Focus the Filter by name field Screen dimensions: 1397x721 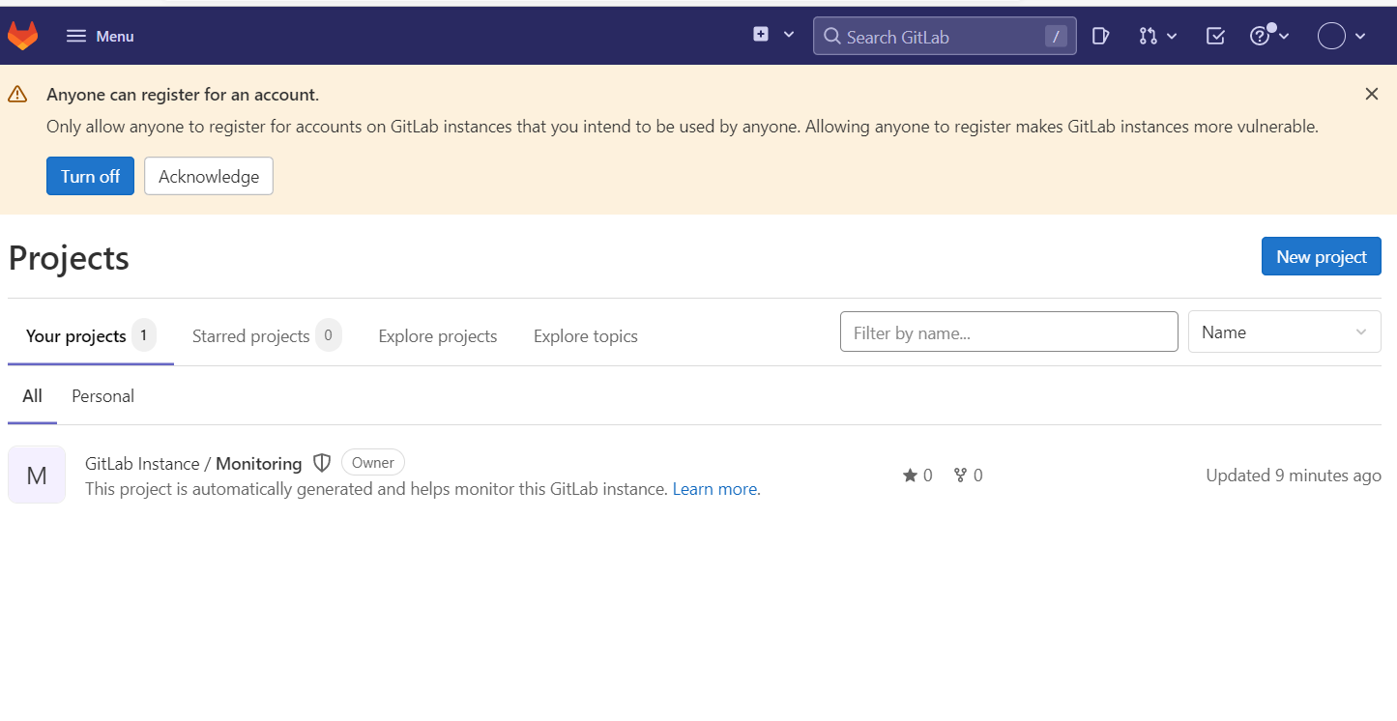(x=1008, y=332)
